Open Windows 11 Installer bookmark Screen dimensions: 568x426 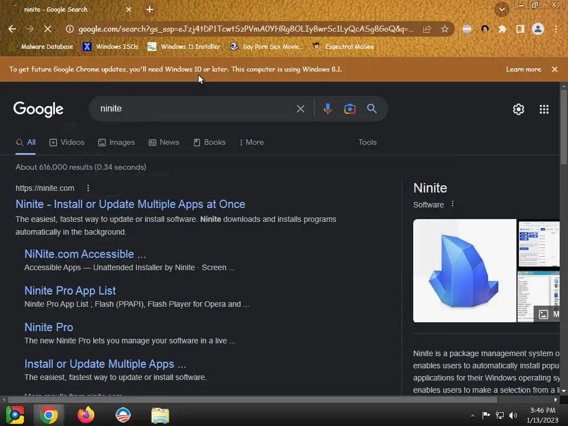click(184, 47)
